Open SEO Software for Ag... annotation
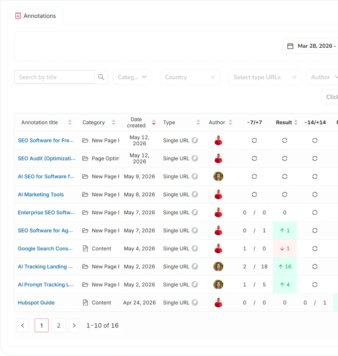The image size is (338, 356). [45, 230]
